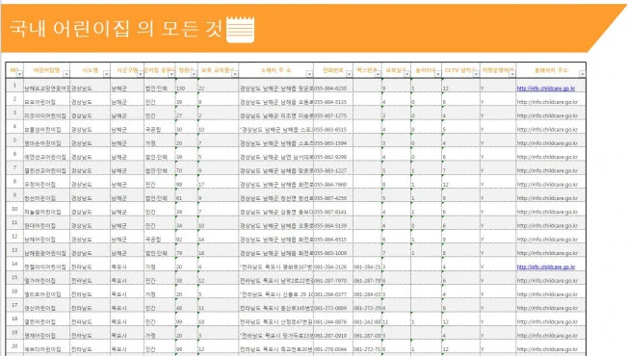Select the CCTV count cell in row 8

tap(460, 182)
